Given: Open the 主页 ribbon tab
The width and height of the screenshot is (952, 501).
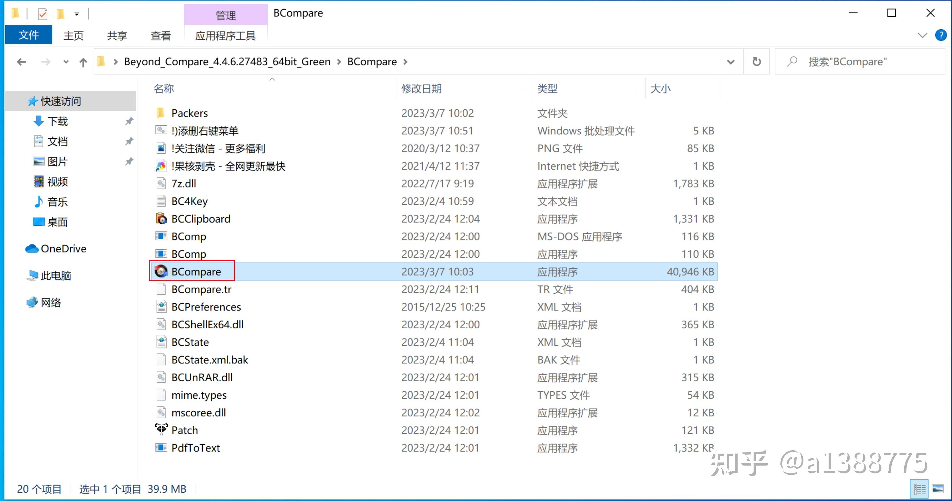Looking at the screenshot, I should tap(73, 35).
